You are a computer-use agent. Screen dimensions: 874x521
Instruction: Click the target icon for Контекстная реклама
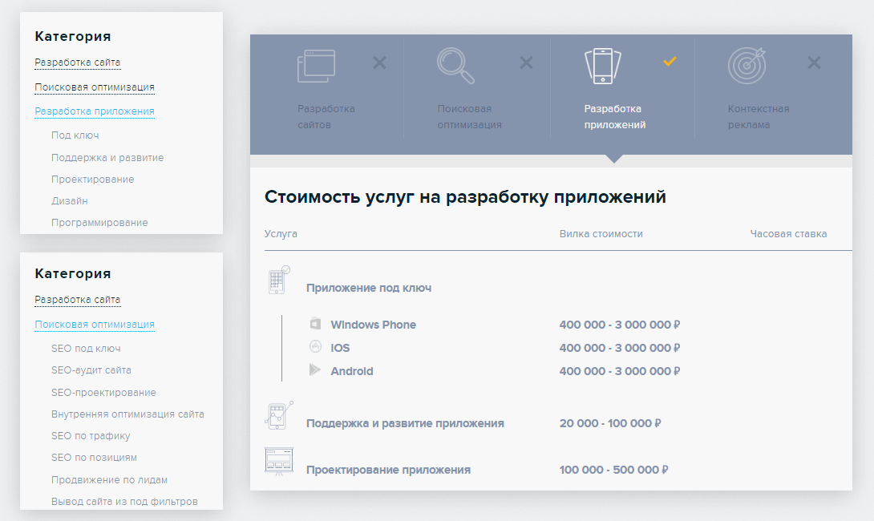747,66
